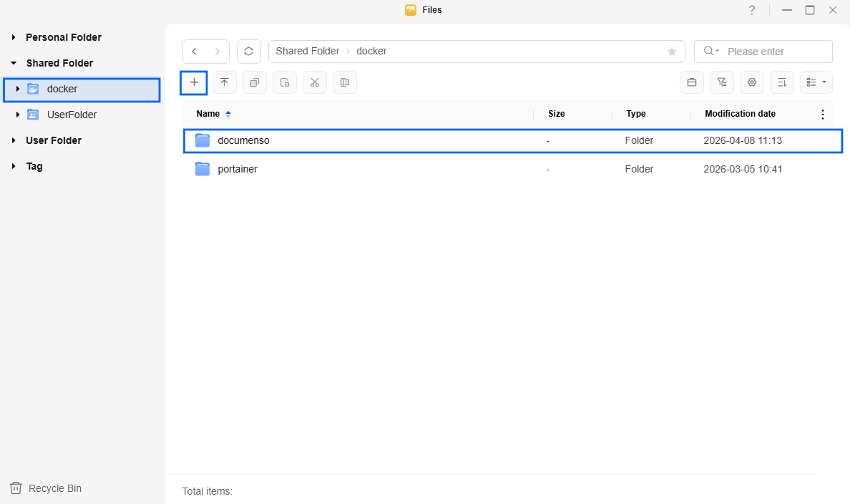Open the gear settings icon
Screen dimensions: 850x504
coord(751,82)
